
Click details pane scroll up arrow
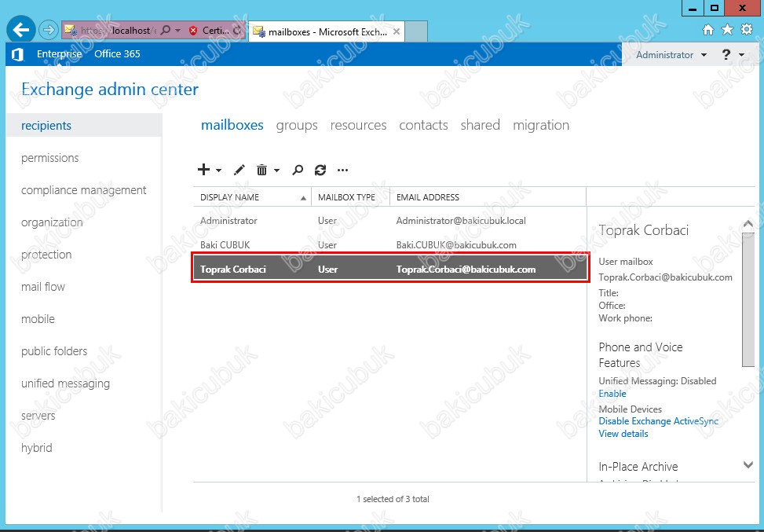pos(748,223)
